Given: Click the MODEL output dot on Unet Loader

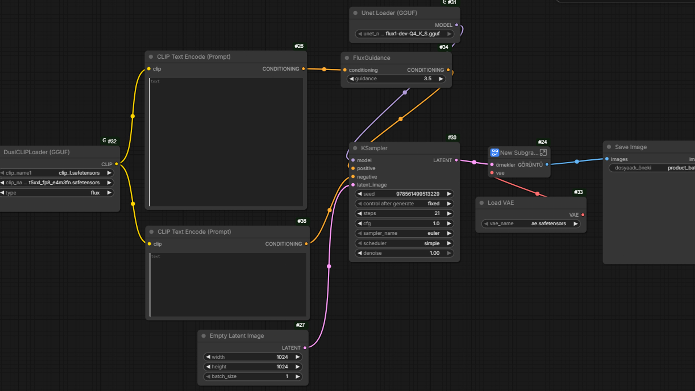Looking at the screenshot, I should tap(457, 25).
